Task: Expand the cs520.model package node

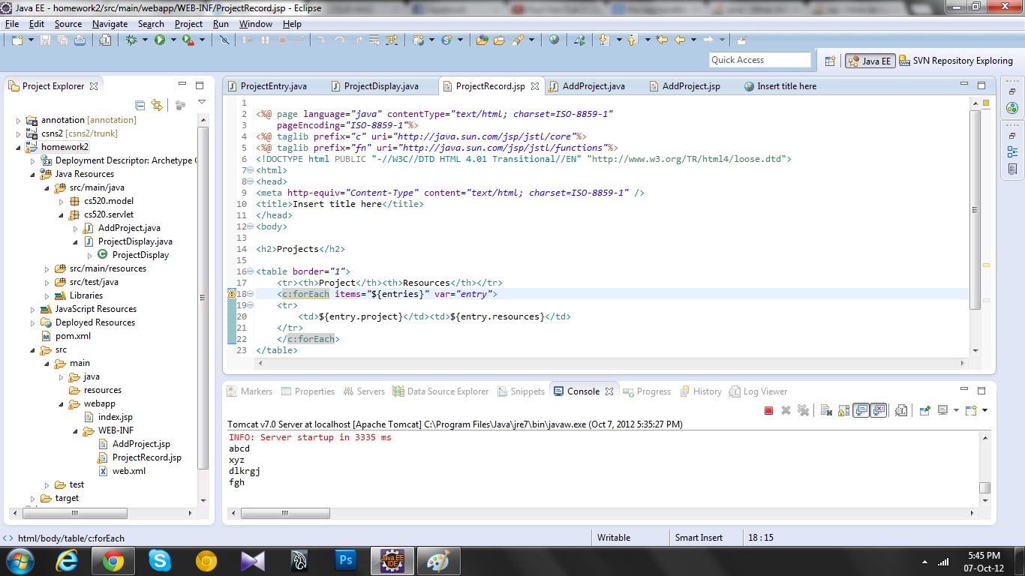Action: coord(62,201)
